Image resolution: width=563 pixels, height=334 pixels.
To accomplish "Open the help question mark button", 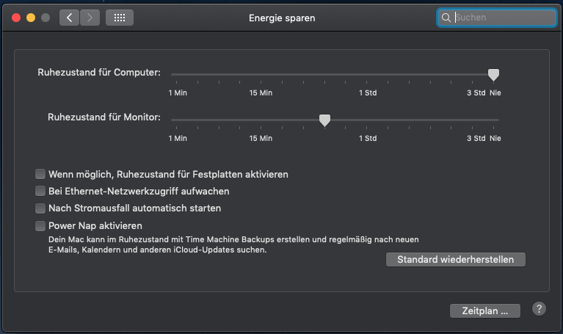I will [539, 309].
